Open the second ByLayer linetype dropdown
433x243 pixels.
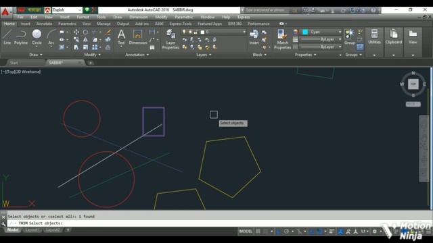[x=320, y=47]
